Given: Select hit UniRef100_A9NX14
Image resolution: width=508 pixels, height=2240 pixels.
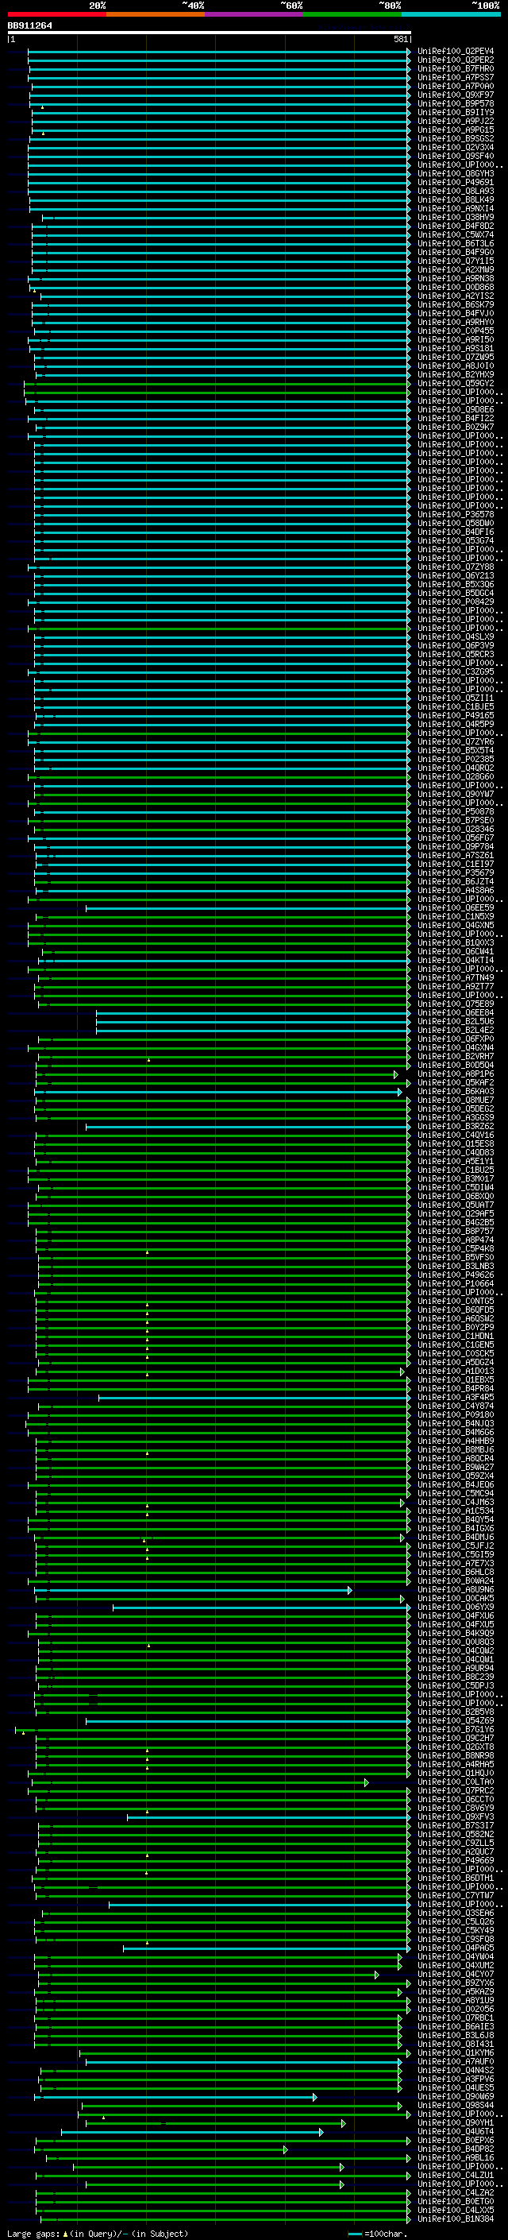Looking at the screenshot, I should [456, 209].
